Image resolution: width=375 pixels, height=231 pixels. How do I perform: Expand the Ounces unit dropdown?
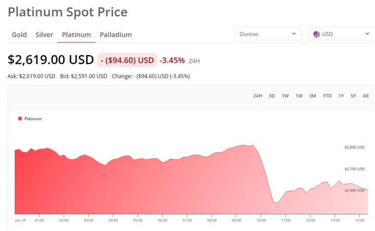[267, 34]
